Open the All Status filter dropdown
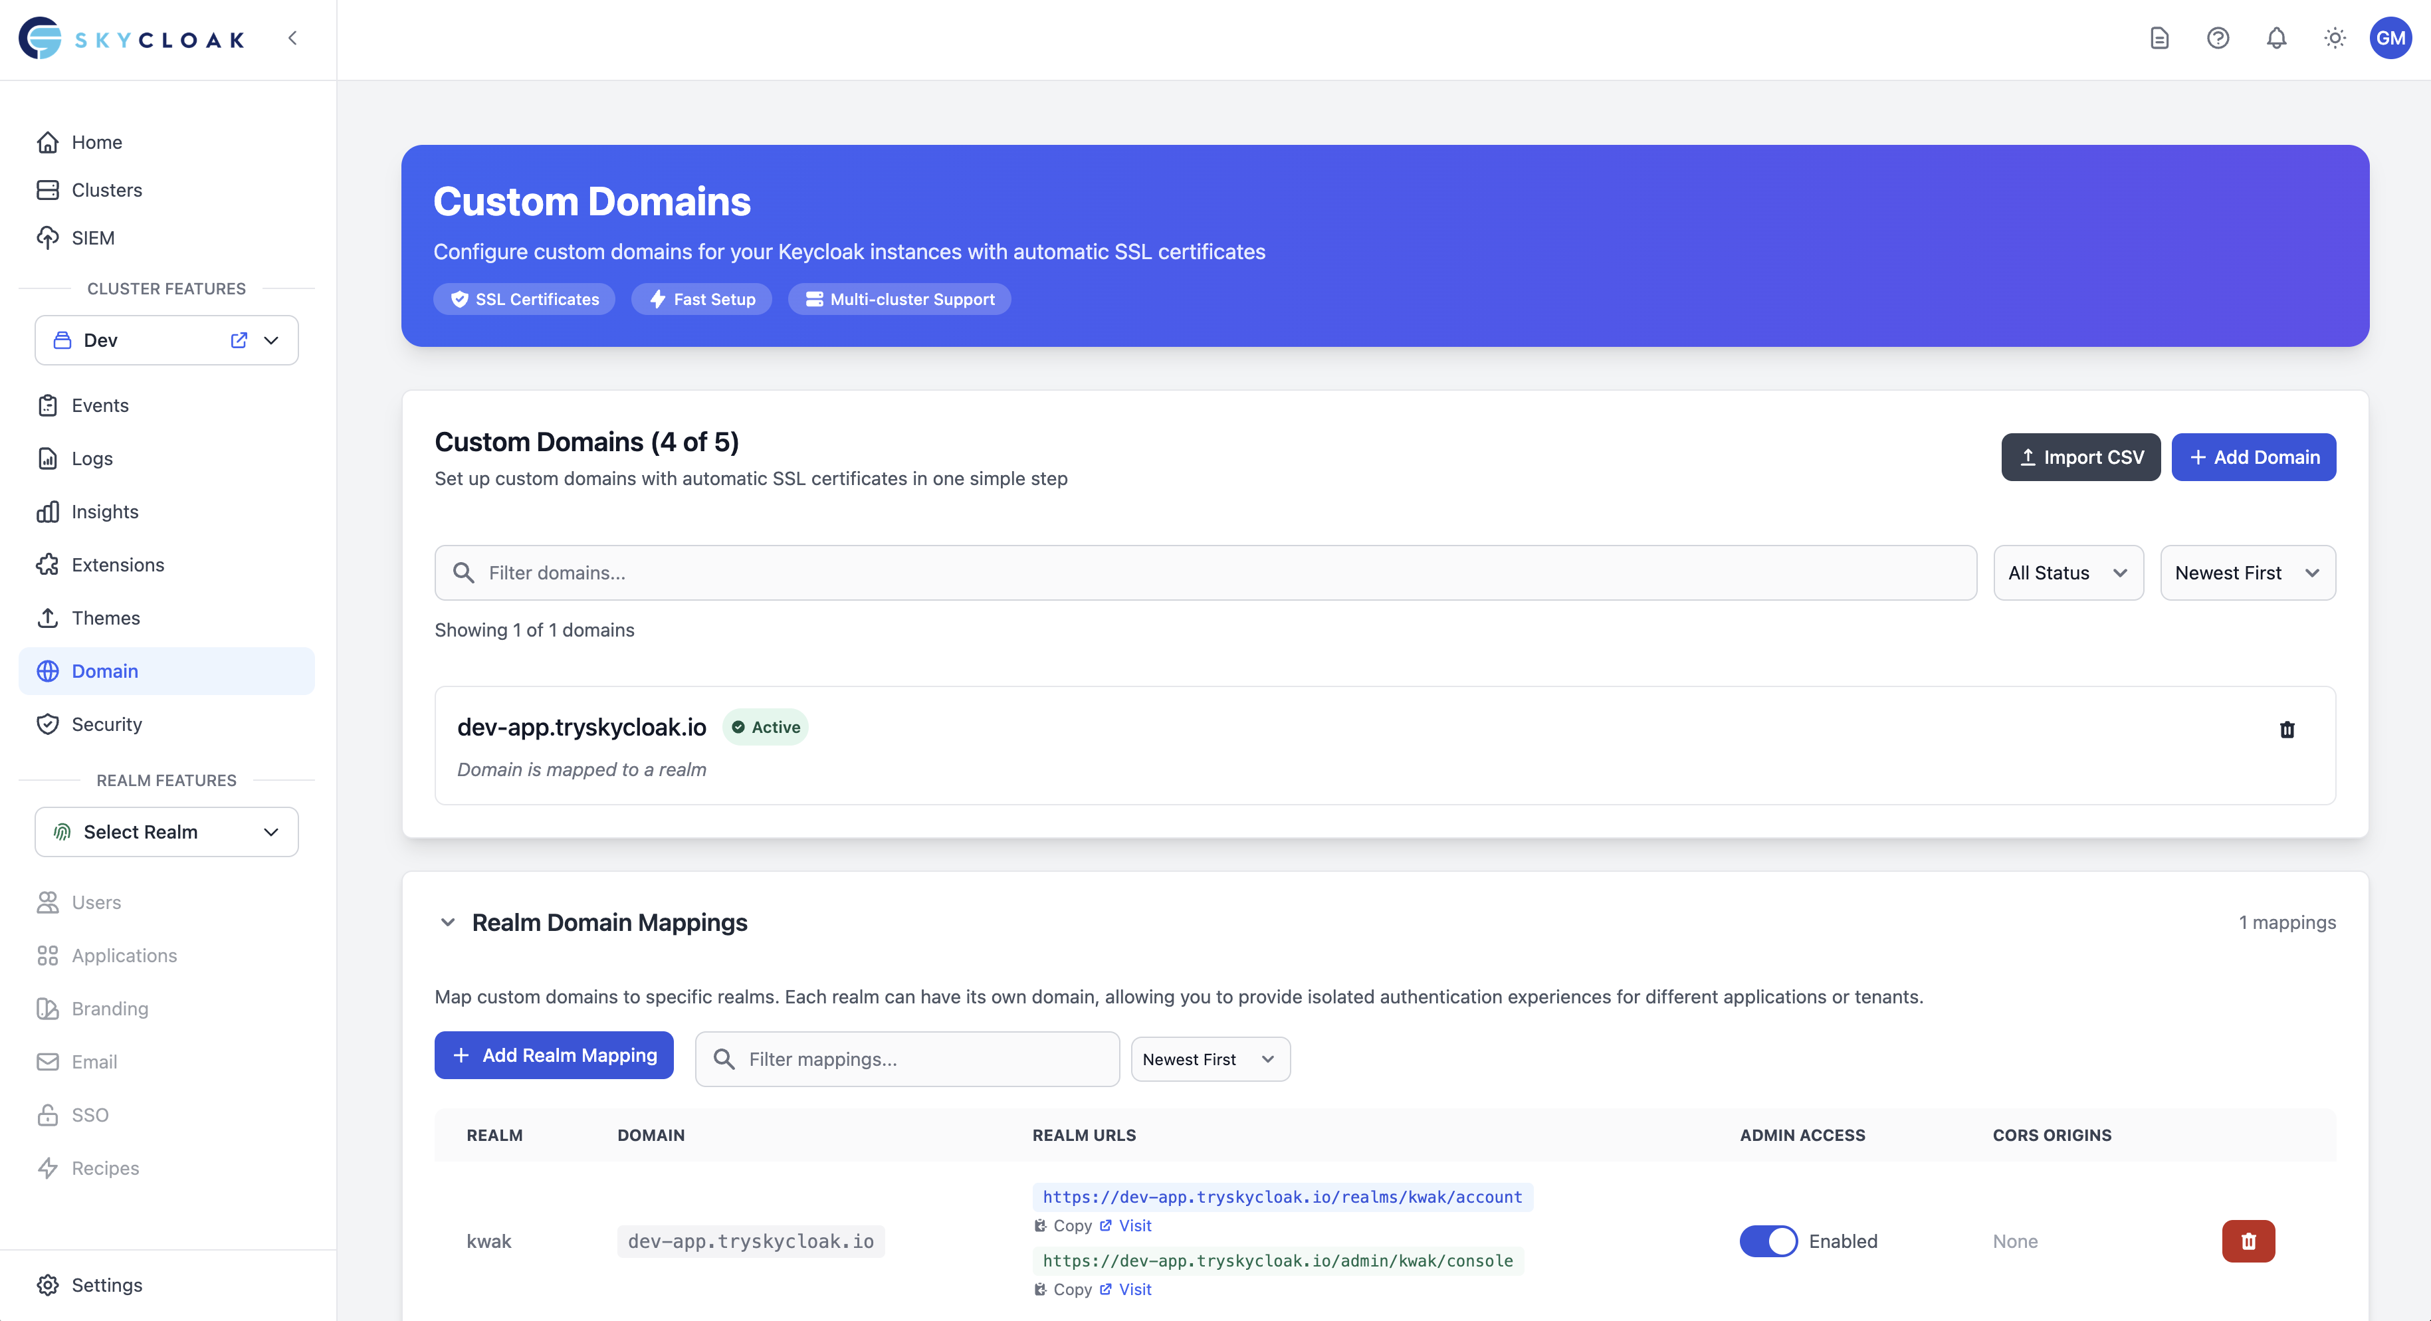The height and width of the screenshot is (1321, 2431). point(2069,572)
